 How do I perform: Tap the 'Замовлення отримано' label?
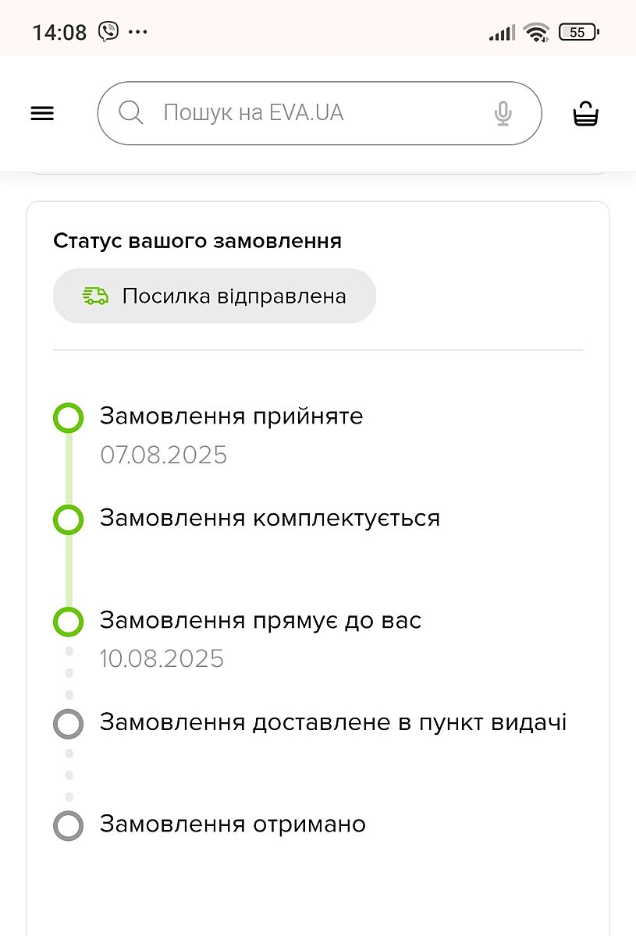click(233, 824)
